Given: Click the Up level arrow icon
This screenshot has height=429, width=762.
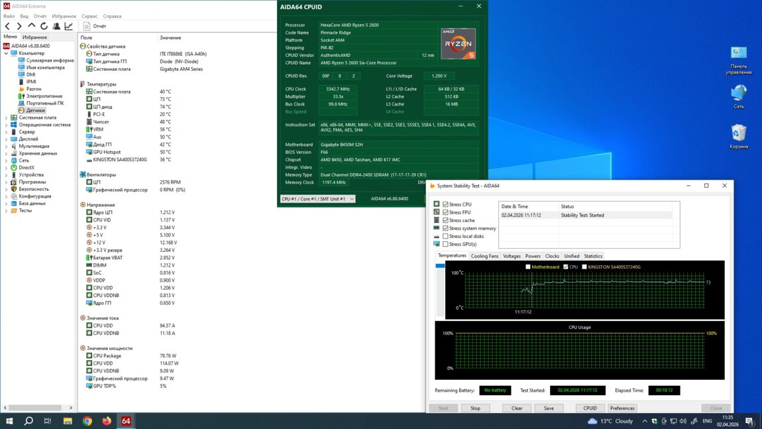Looking at the screenshot, I should click(31, 27).
